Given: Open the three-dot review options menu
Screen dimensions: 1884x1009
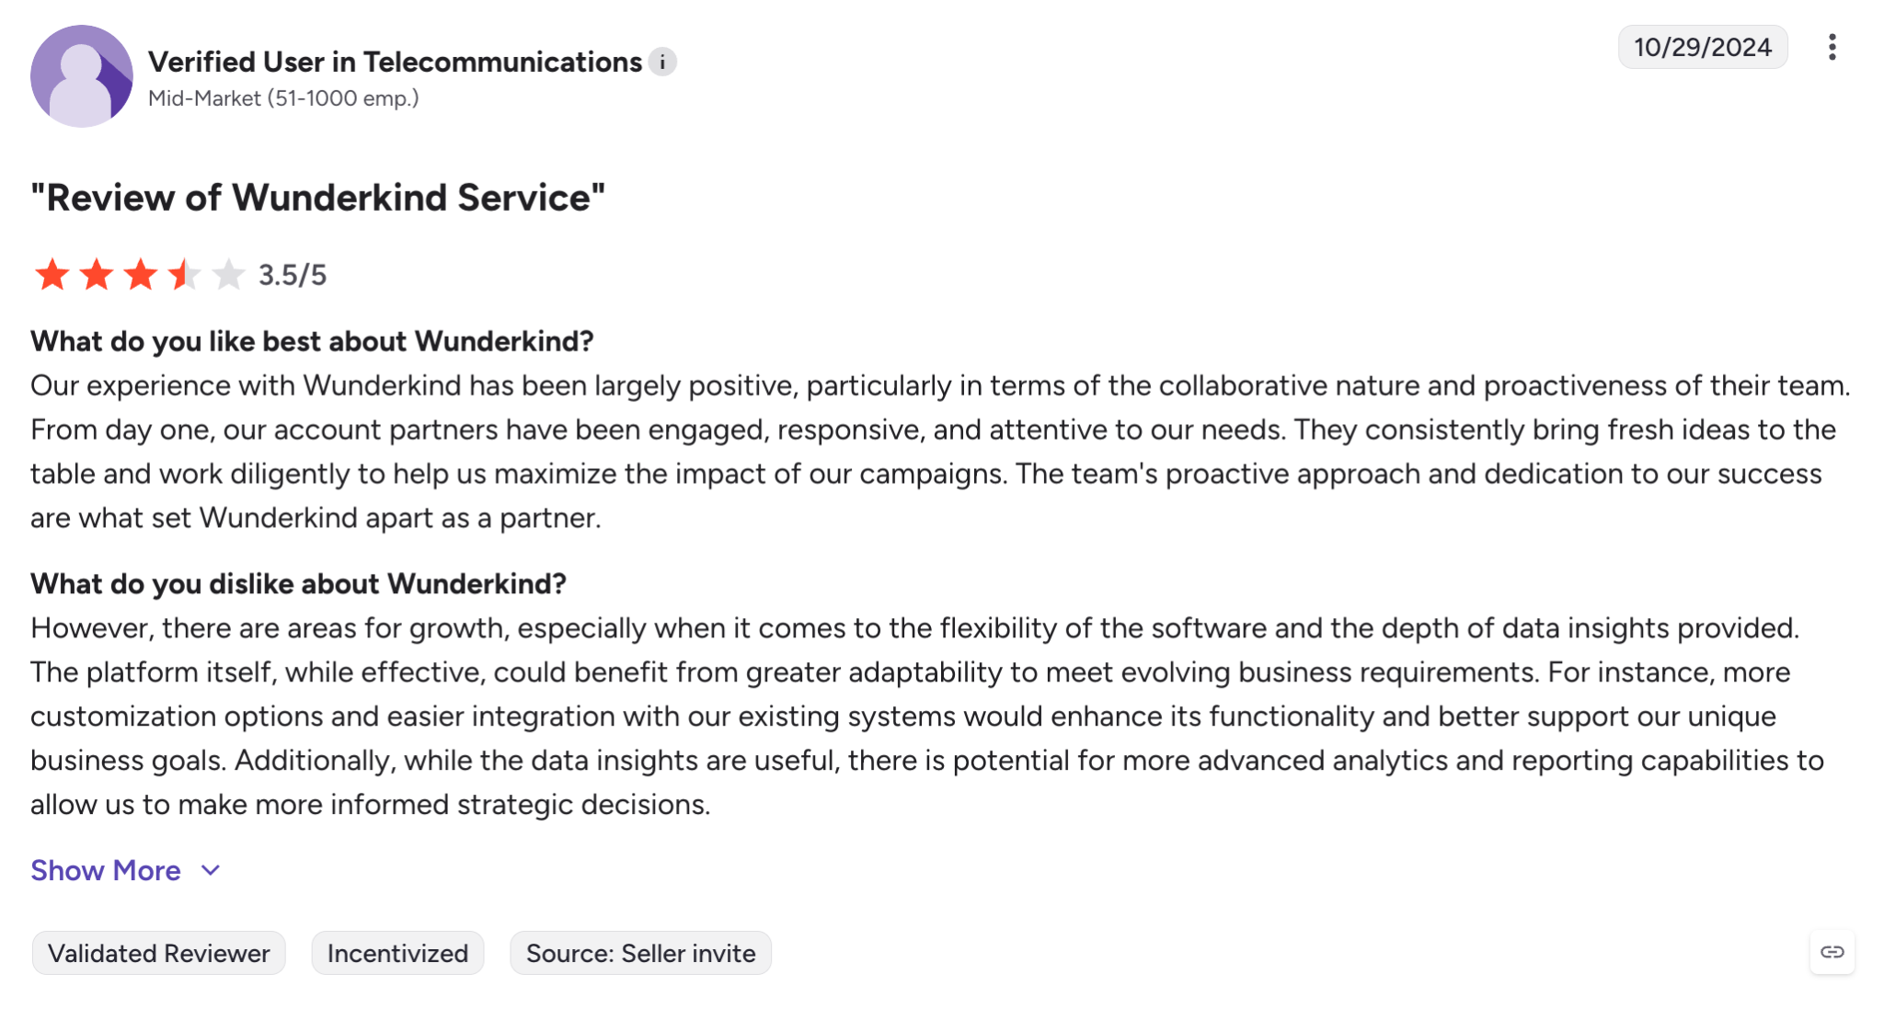Looking at the screenshot, I should tap(1832, 47).
